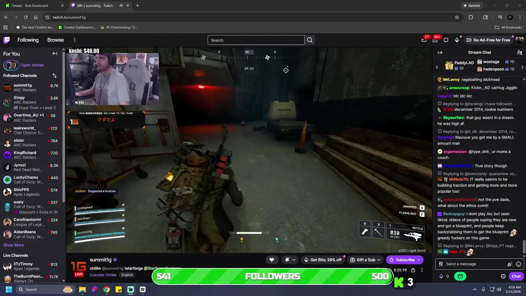Open the Chrome apps grid icon

coord(5,27)
